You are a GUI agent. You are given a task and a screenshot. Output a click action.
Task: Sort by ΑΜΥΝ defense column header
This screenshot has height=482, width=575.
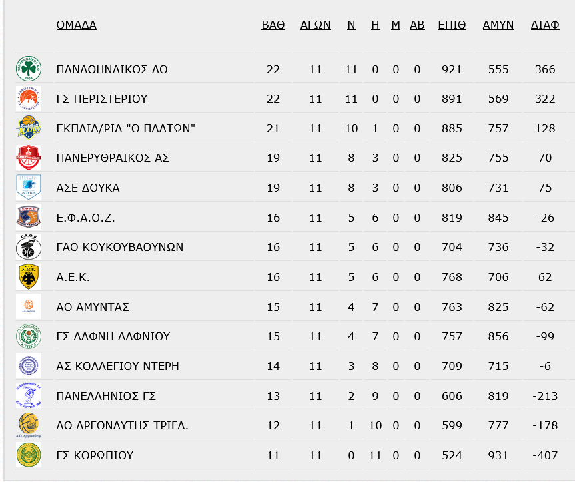point(498,25)
